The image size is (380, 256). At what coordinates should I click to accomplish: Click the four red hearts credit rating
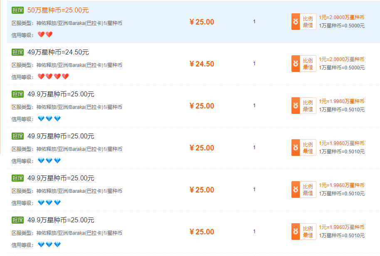53,76
